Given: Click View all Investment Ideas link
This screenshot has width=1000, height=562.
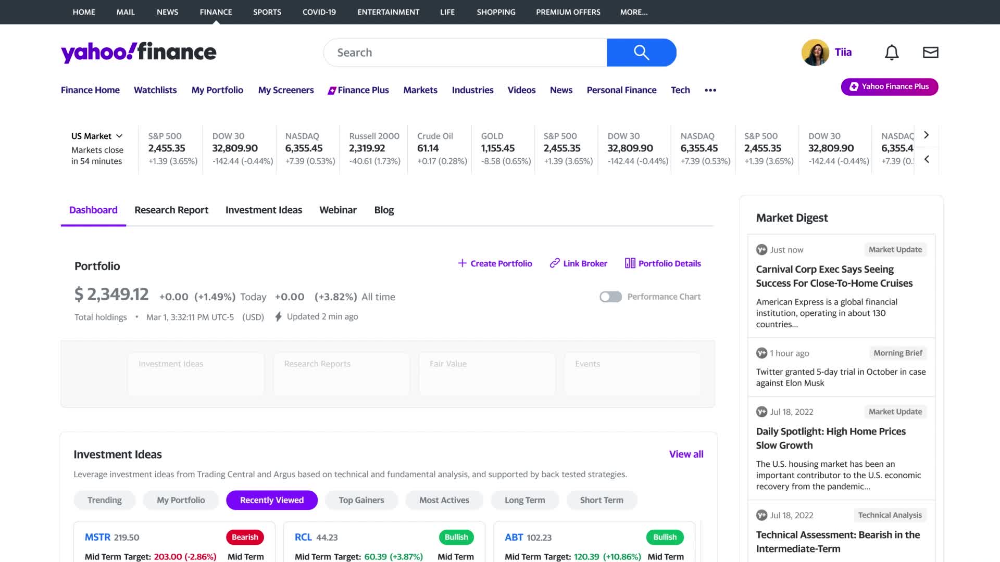Looking at the screenshot, I should pos(686,454).
